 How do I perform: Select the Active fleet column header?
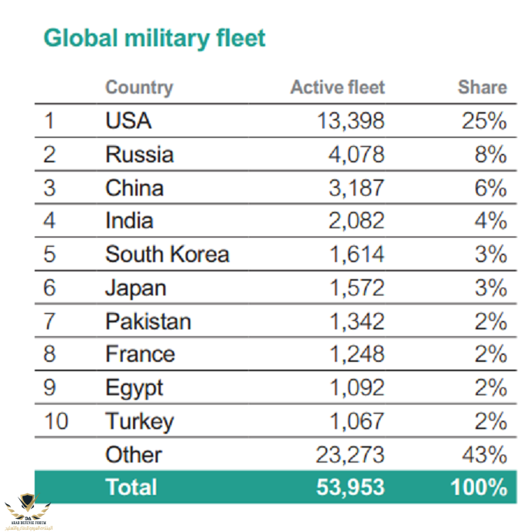[x=337, y=87]
